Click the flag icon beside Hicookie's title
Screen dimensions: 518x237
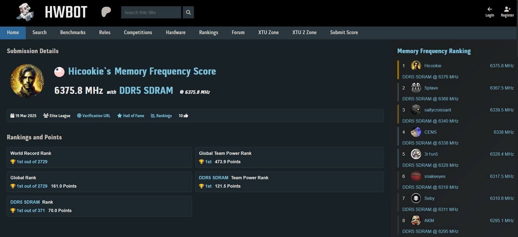(59, 72)
